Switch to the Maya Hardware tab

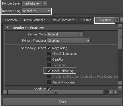tap(63, 20)
